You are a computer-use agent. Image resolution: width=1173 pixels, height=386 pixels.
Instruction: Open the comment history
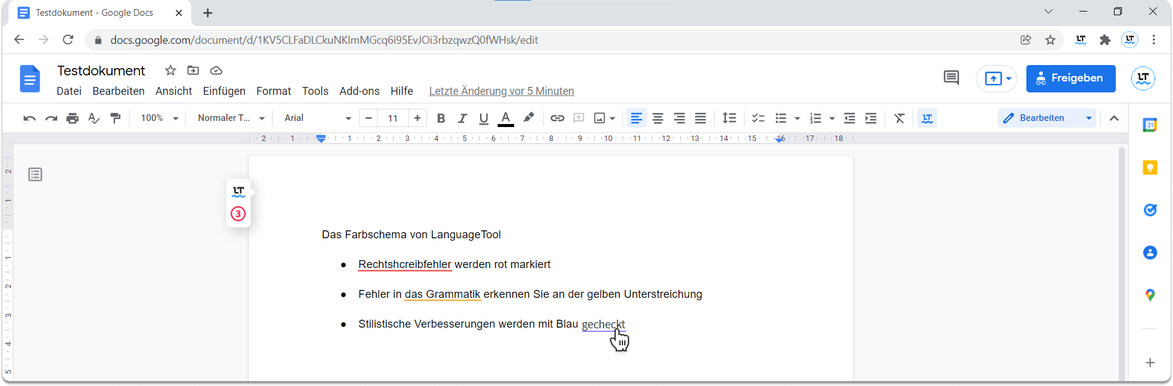tap(952, 78)
